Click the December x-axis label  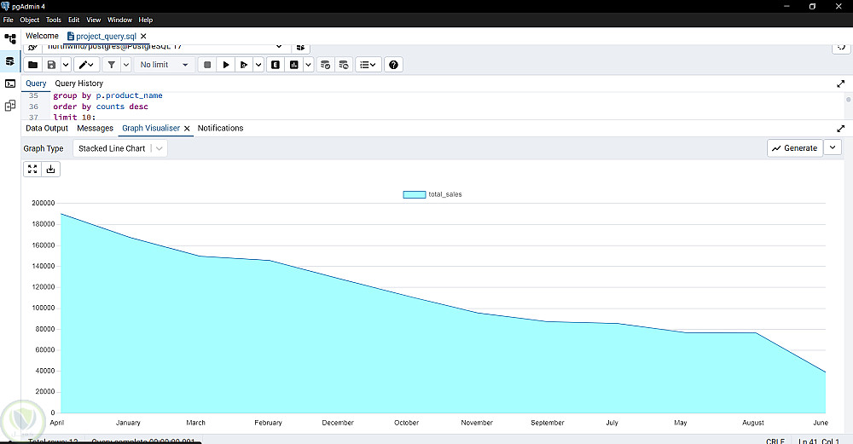338,423
